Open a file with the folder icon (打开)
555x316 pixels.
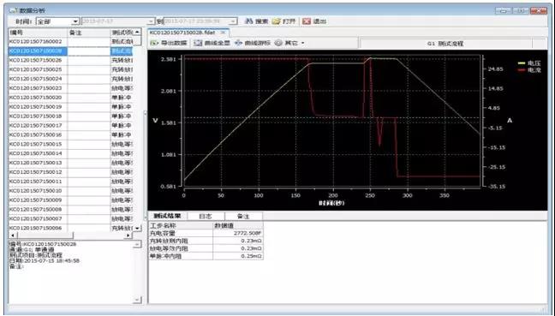coord(277,21)
